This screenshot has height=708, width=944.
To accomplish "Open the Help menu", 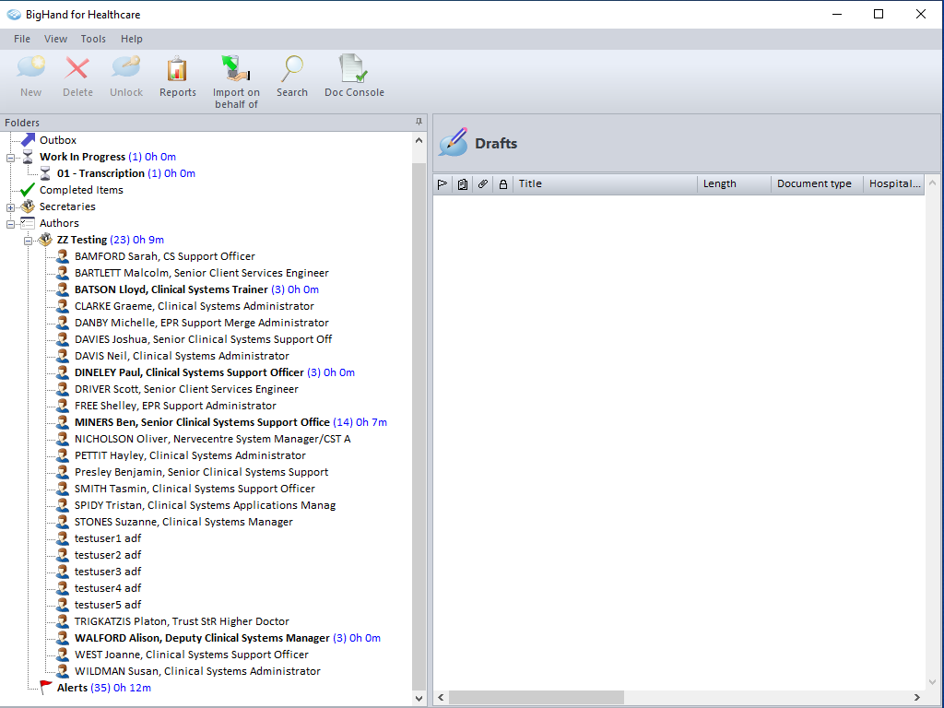I will coord(131,39).
